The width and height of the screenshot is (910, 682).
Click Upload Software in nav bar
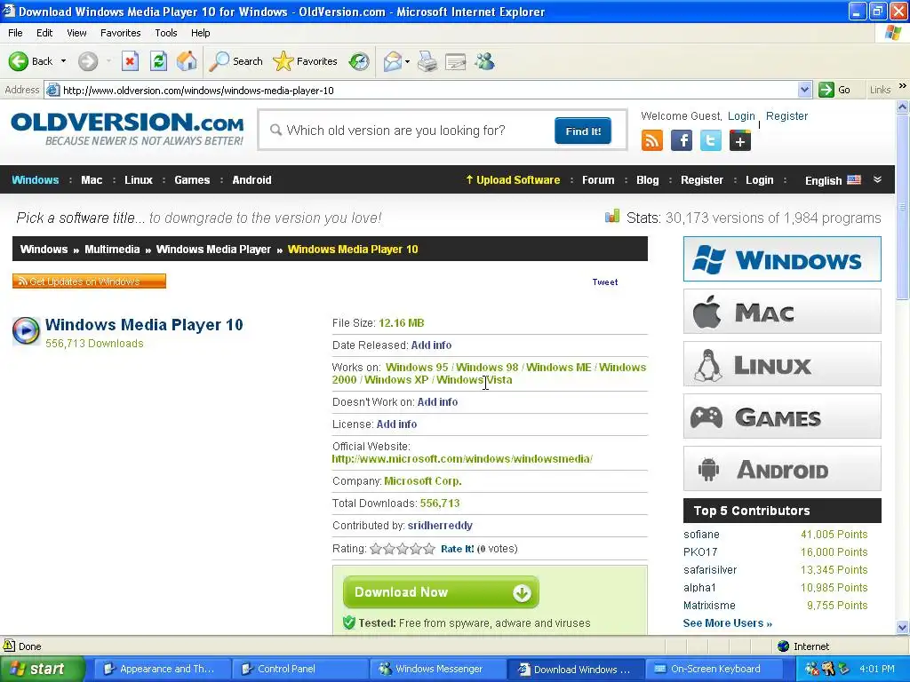coord(513,179)
